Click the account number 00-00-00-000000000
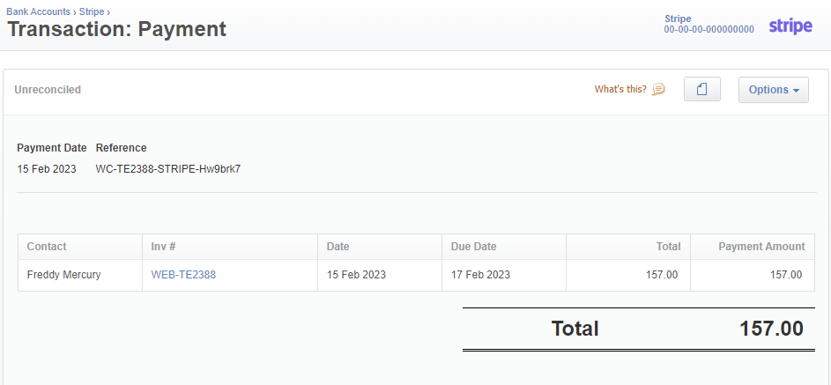The height and width of the screenshot is (385, 831). point(709,30)
